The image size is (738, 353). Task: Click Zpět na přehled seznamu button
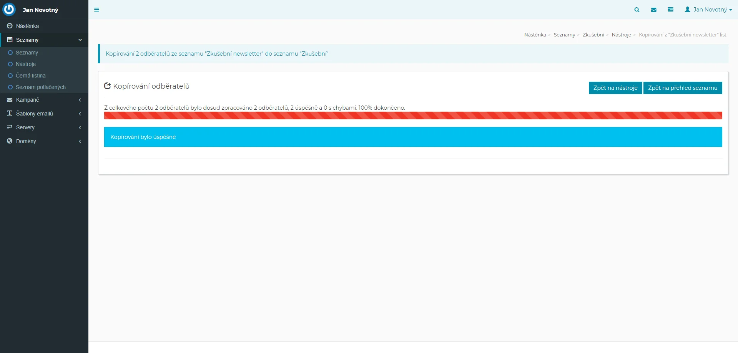pos(682,88)
